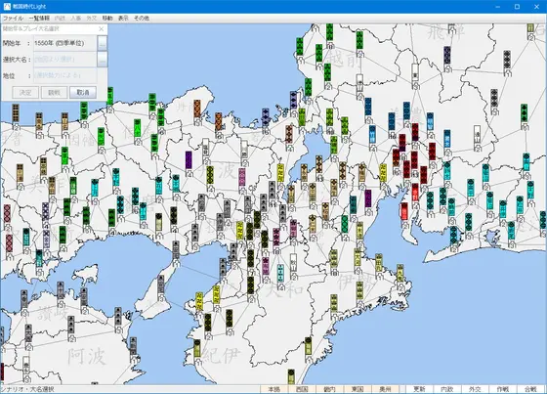Click the 内政 status bar button
547x394 pixels.
[x=447, y=389]
